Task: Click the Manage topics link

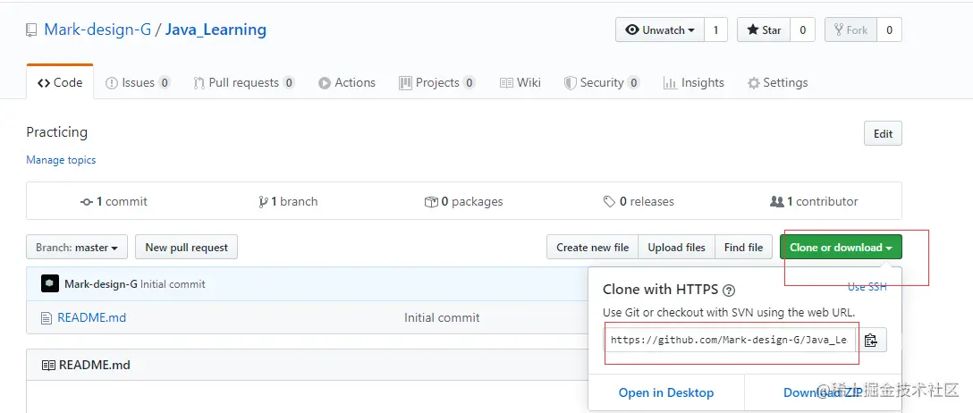Action: coord(61,160)
